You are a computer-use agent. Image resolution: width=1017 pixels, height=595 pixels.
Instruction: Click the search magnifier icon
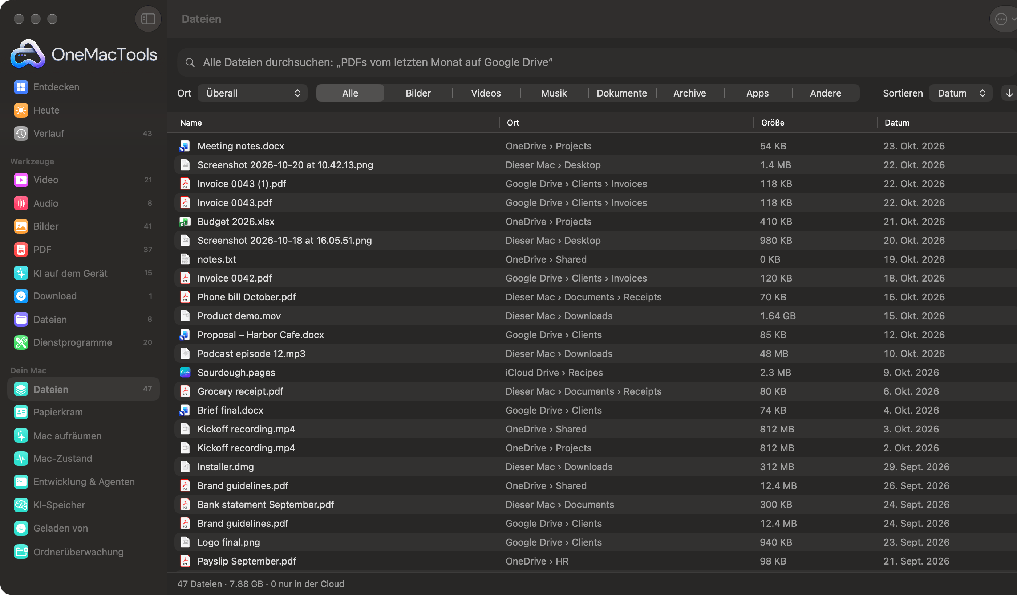coord(190,62)
